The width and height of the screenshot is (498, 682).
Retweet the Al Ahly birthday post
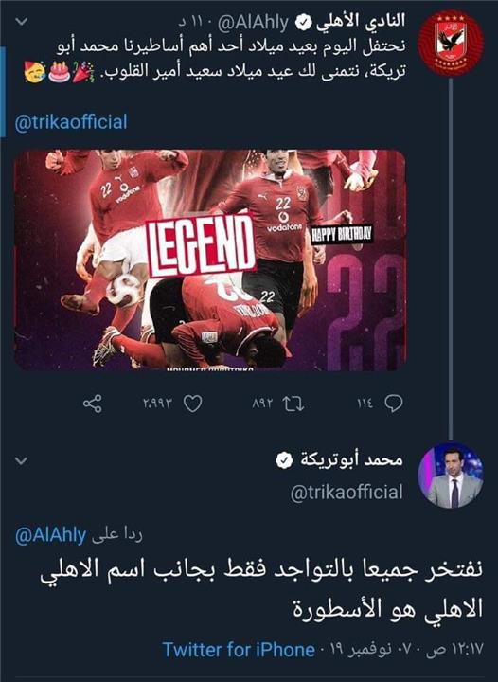[x=293, y=404]
